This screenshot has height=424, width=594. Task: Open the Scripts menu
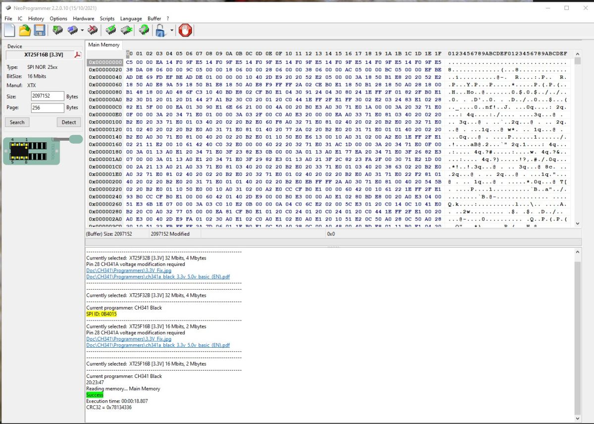(x=107, y=18)
